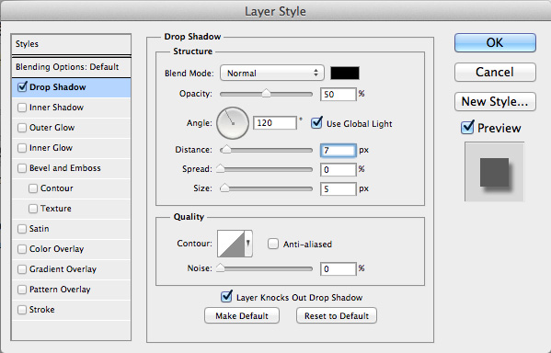
Task: Enable the Outer Glow checkbox
Action: click(22, 128)
